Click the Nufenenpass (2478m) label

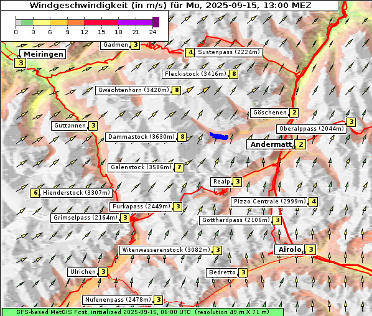pyautogui.click(x=118, y=300)
